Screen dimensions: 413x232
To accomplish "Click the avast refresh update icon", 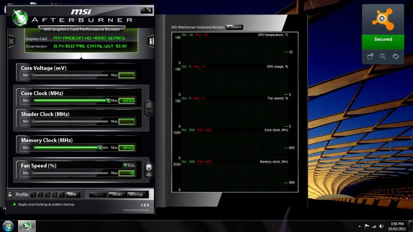I will pyautogui.click(x=396, y=56).
